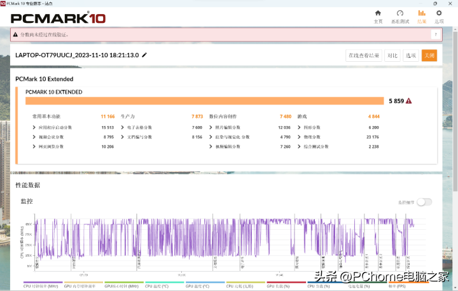Viewport: 458px width, 291px height.
Task: Toggle the monitoring details (监控细节) switch
Action: (x=424, y=202)
